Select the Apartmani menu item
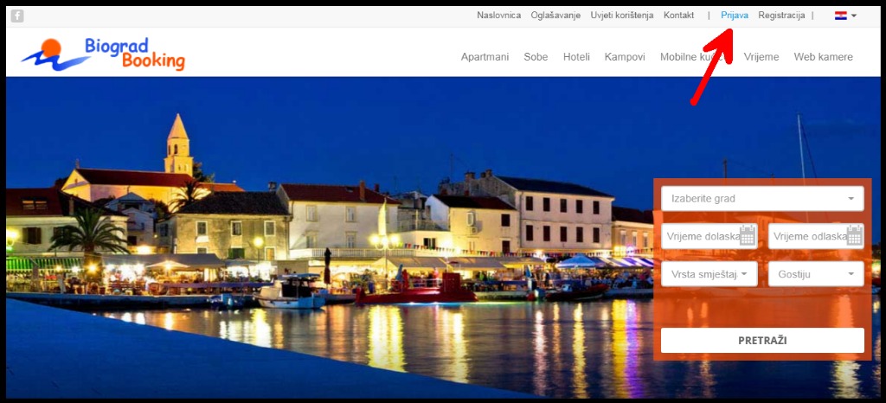The width and height of the screenshot is (886, 403). (485, 57)
